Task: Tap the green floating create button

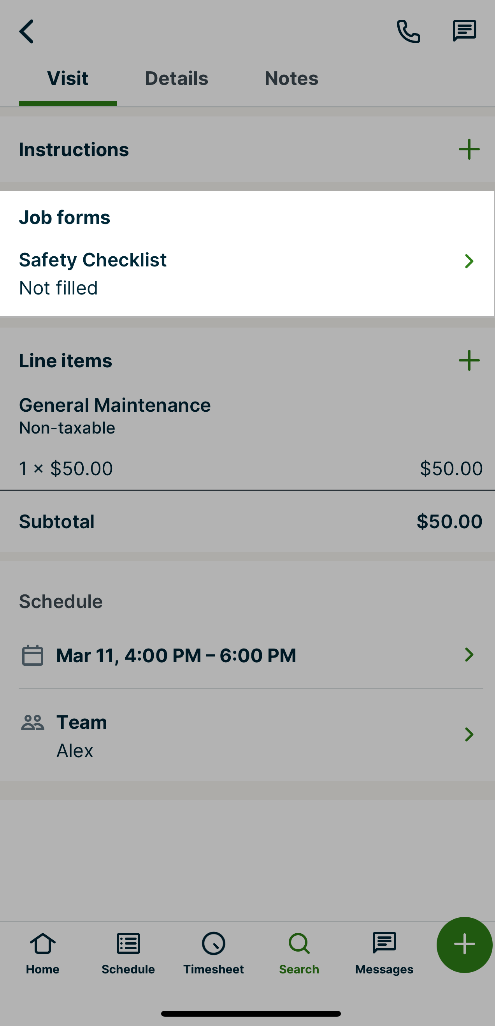Action: click(x=464, y=945)
